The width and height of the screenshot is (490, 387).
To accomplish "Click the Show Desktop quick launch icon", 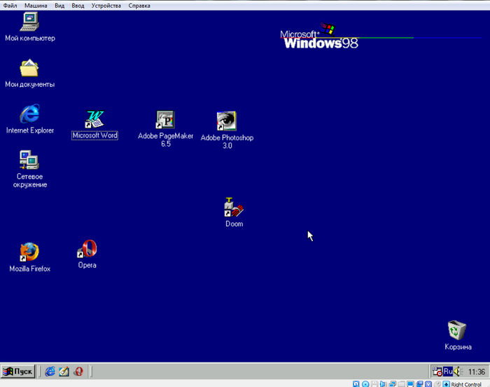I will [x=64, y=372].
